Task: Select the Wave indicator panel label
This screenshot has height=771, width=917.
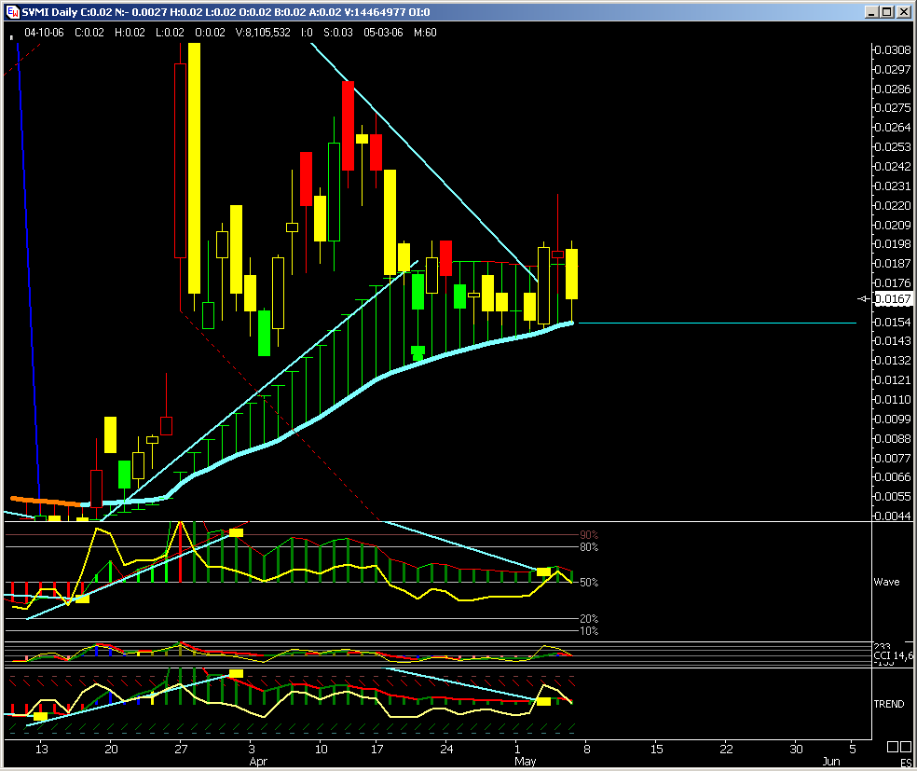Action: [886, 582]
